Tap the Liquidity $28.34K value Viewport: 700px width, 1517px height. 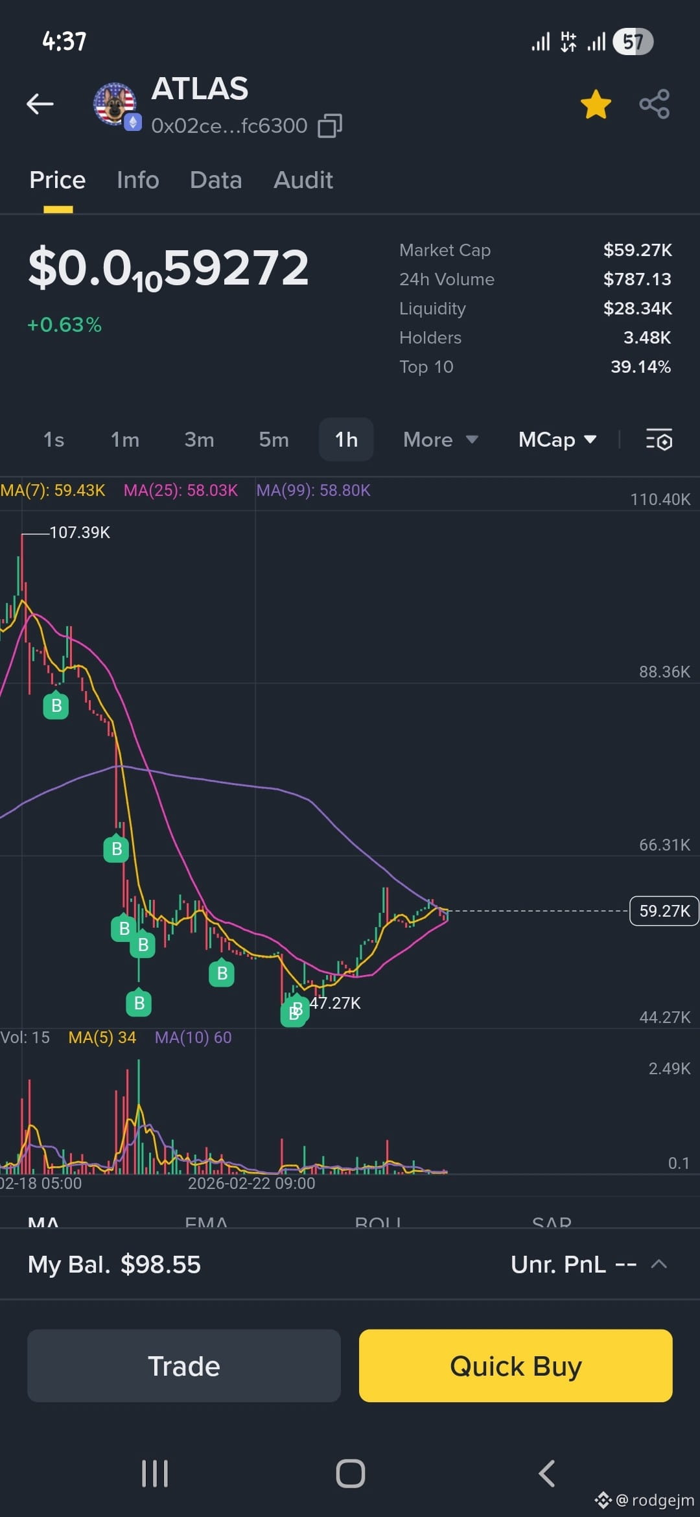(x=638, y=308)
